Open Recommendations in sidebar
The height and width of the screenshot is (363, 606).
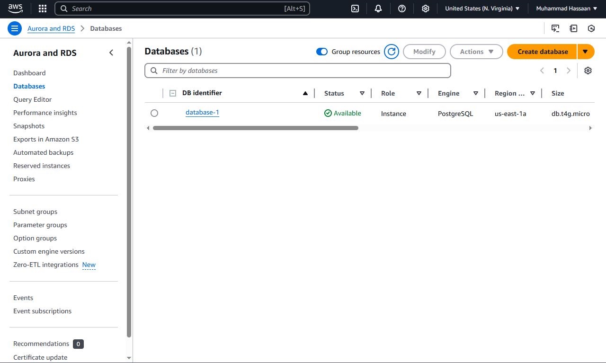click(41, 344)
